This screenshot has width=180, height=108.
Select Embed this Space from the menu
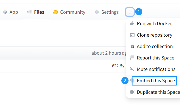(x=156, y=81)
